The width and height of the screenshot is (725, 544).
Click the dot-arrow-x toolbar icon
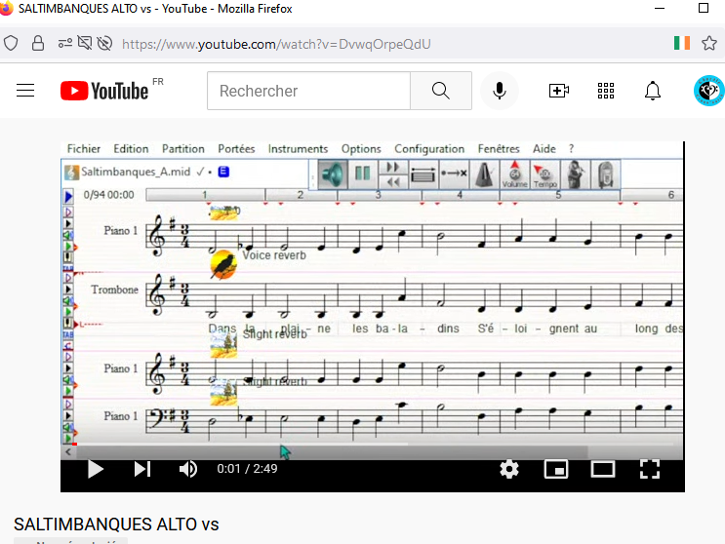[454, 175]
